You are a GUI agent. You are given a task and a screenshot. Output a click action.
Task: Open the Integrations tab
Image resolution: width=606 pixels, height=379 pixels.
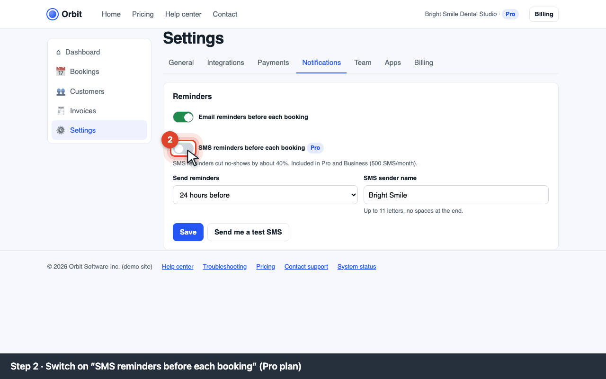pos(226,63)
